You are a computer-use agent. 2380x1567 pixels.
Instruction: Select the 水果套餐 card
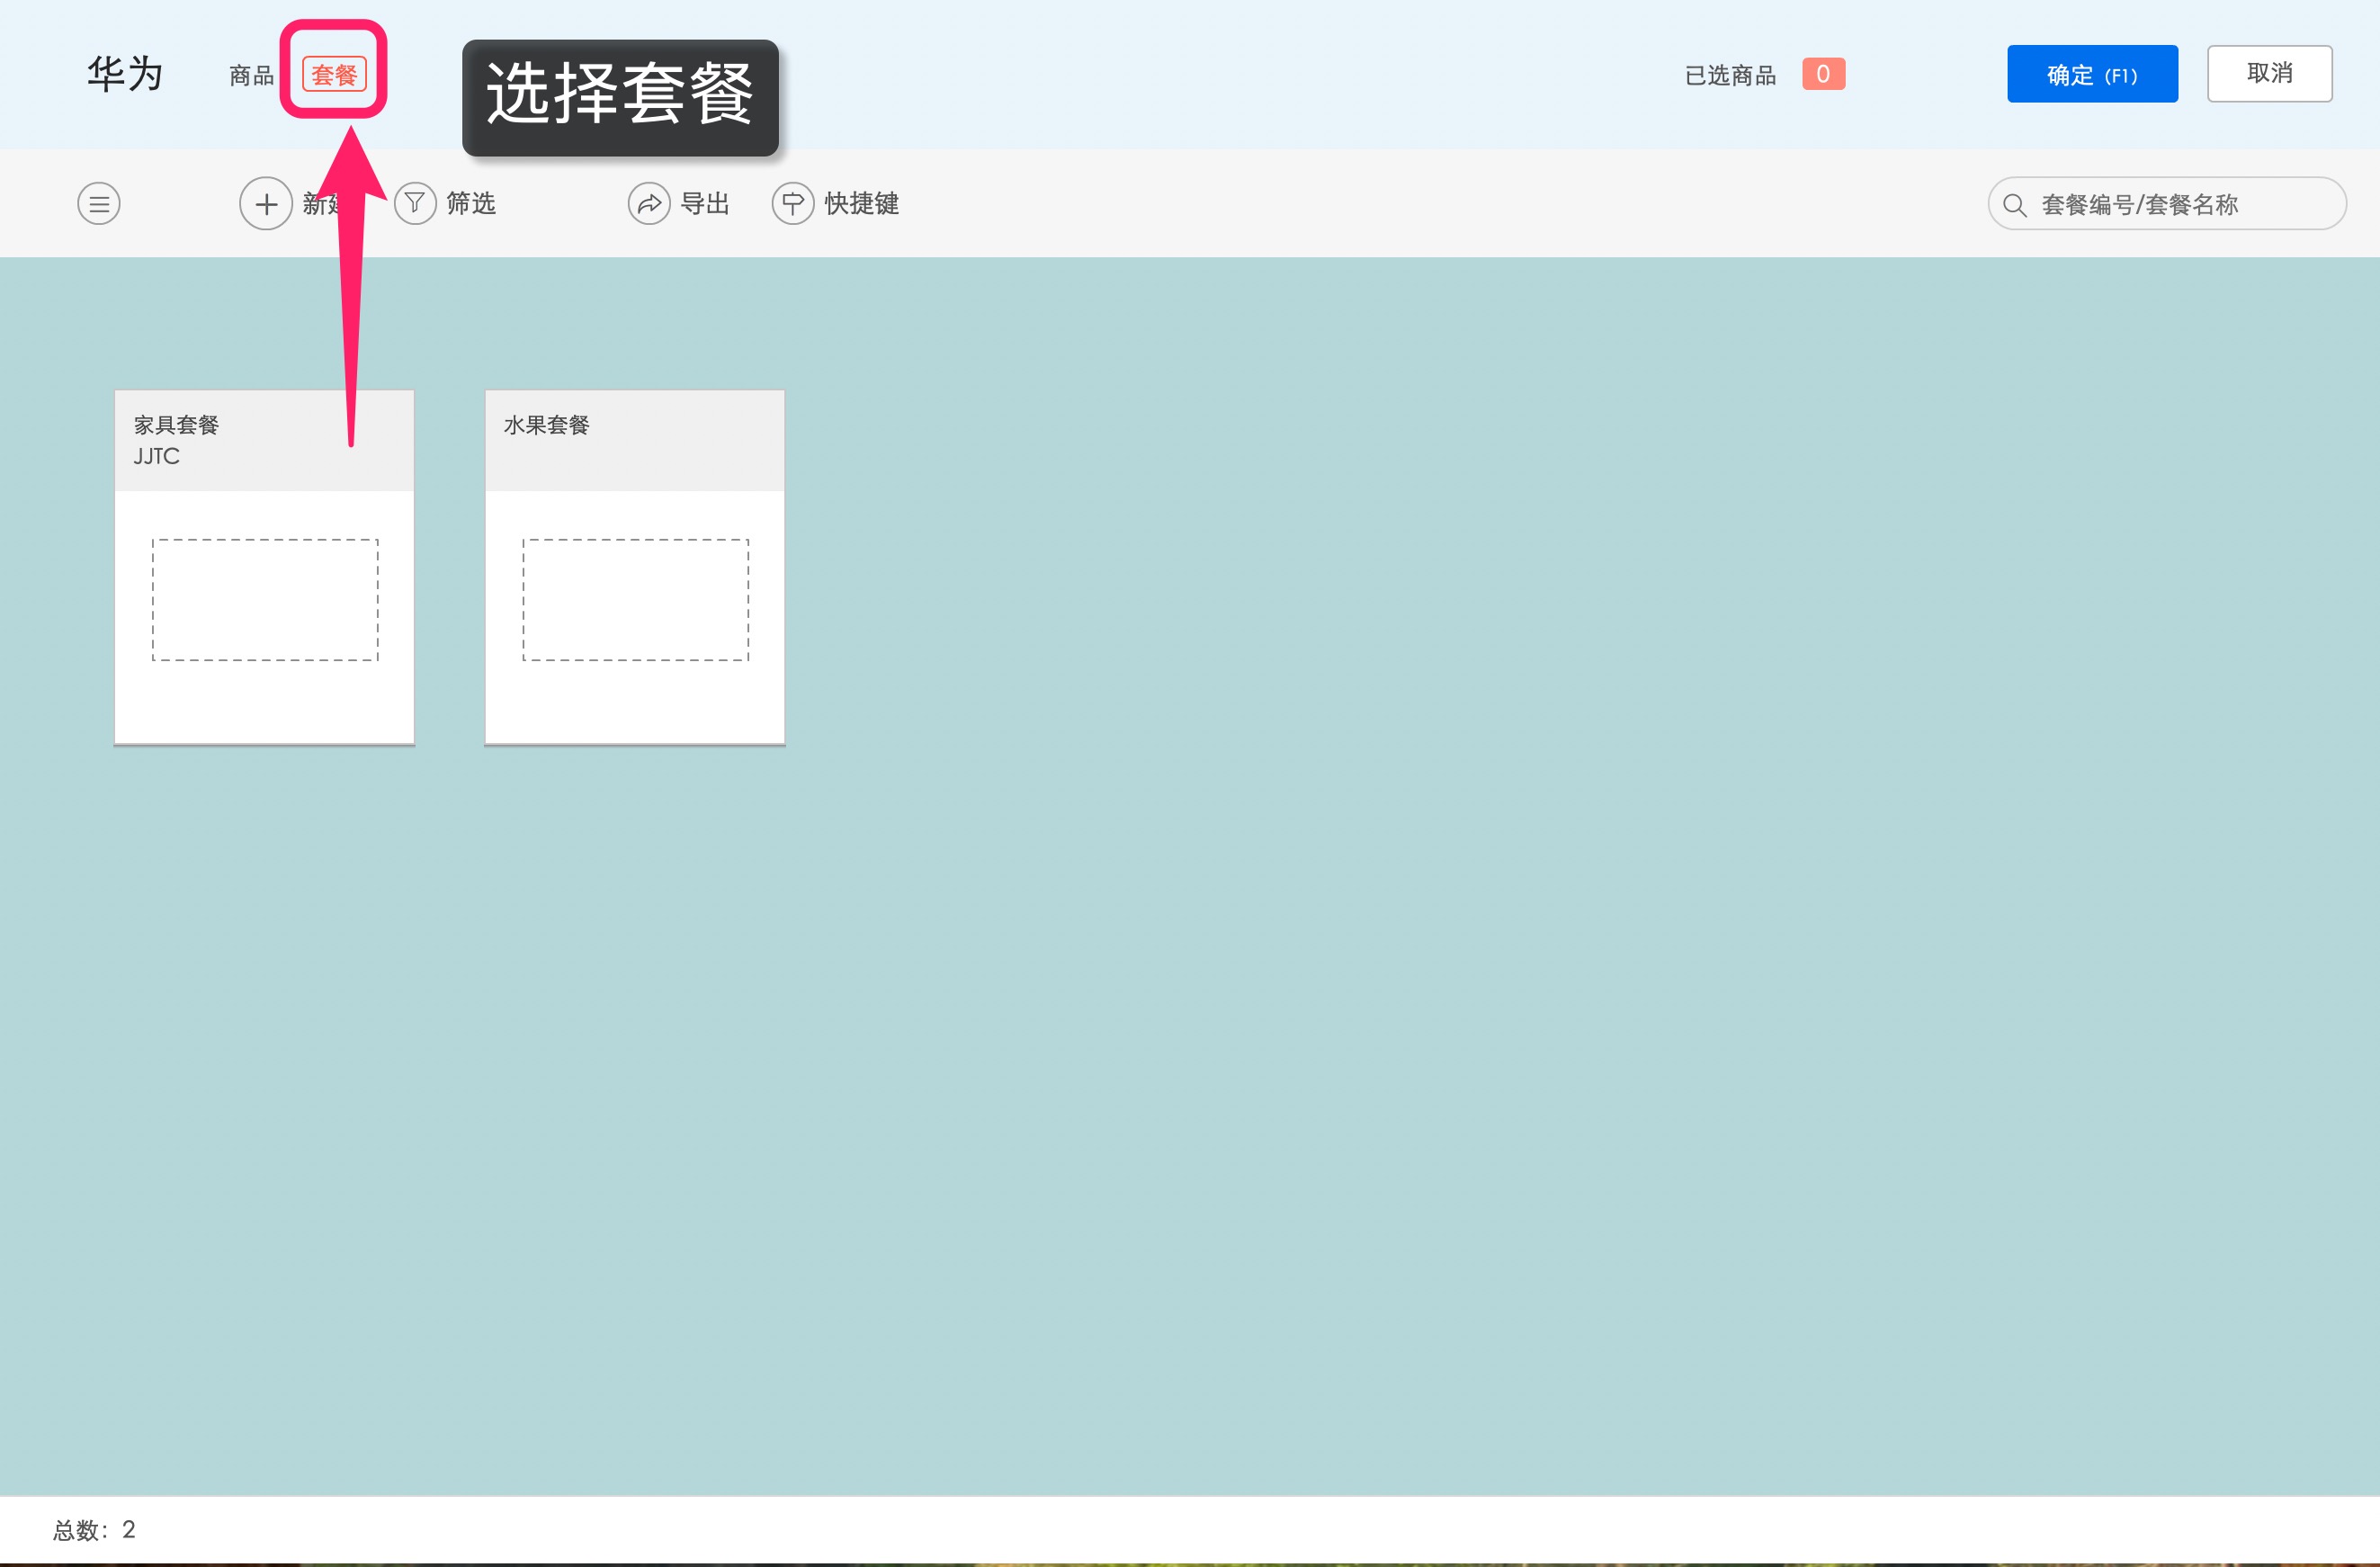[634, 566]
